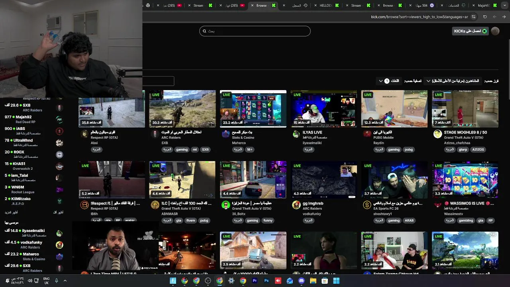Open the WASSIMOS IS LIVE stream thumbnail
The height and width of the screenshot is (287, 510).
pyautogui.click(x=465, y=180)
